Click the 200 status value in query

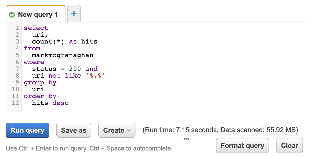75,69
